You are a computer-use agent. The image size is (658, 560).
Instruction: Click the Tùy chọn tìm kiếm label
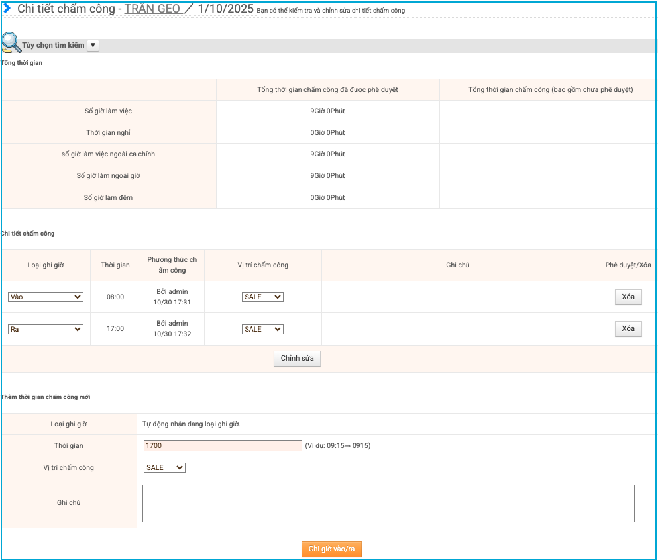(x=53, y=46)
